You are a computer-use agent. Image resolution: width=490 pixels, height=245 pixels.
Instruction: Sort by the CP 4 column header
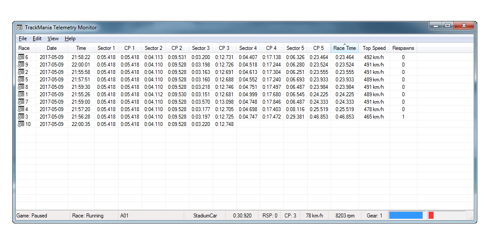pos(272,48)
